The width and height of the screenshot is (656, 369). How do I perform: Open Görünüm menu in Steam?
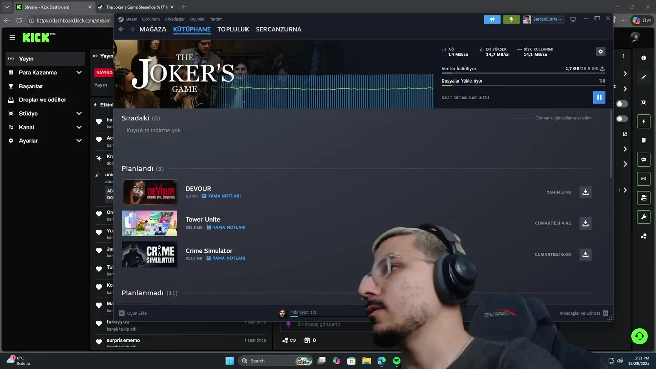[151, 19]
